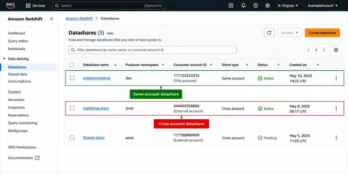Click page number 1 in pagination
The image size is (348, 174).
pos(316,50)
